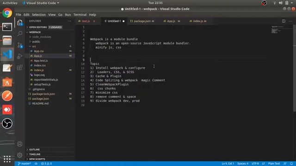
Task: Click Ln 9, Col 1 position indicator
Action: 228,164
